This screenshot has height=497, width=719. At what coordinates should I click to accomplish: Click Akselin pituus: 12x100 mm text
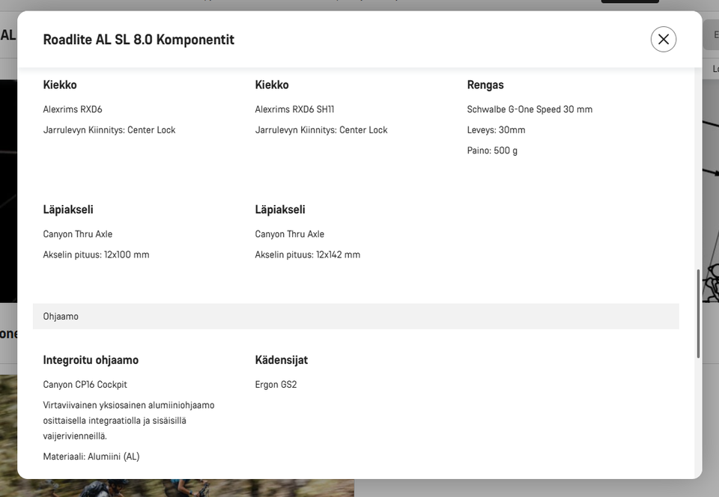click(97, 254)
